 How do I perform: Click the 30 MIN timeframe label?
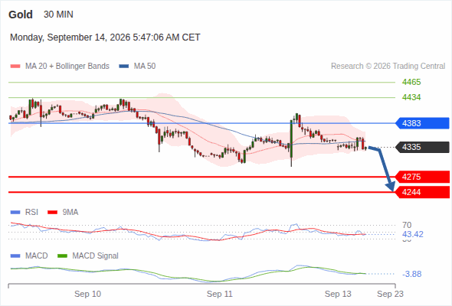(x=58, y=15)
